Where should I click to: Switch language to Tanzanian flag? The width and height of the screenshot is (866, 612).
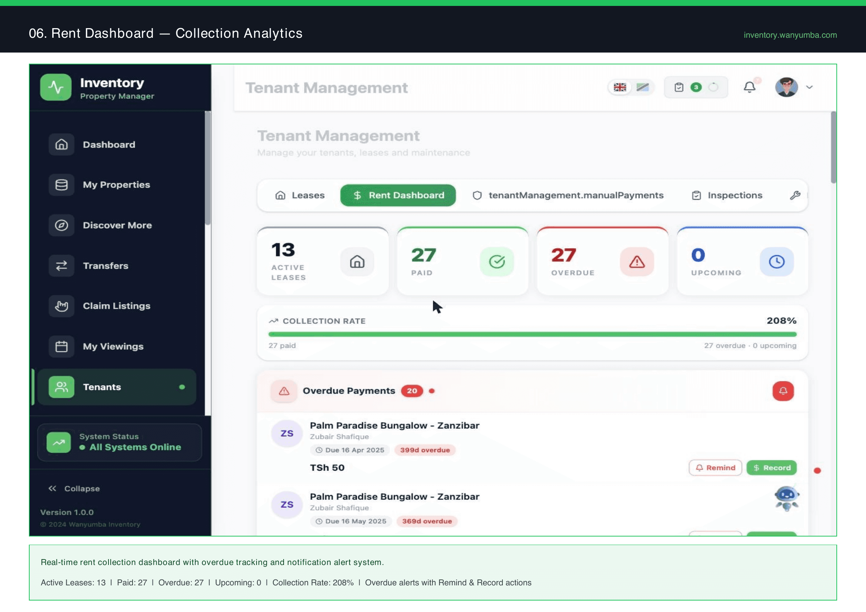click(x=643, y=87)
